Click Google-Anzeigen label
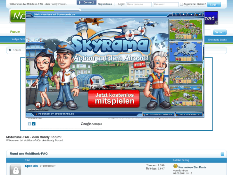Screen dimensions: 233x175 click(91, 124)
